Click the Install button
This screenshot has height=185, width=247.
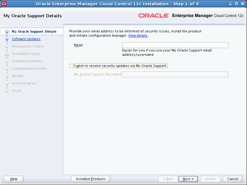211,179
